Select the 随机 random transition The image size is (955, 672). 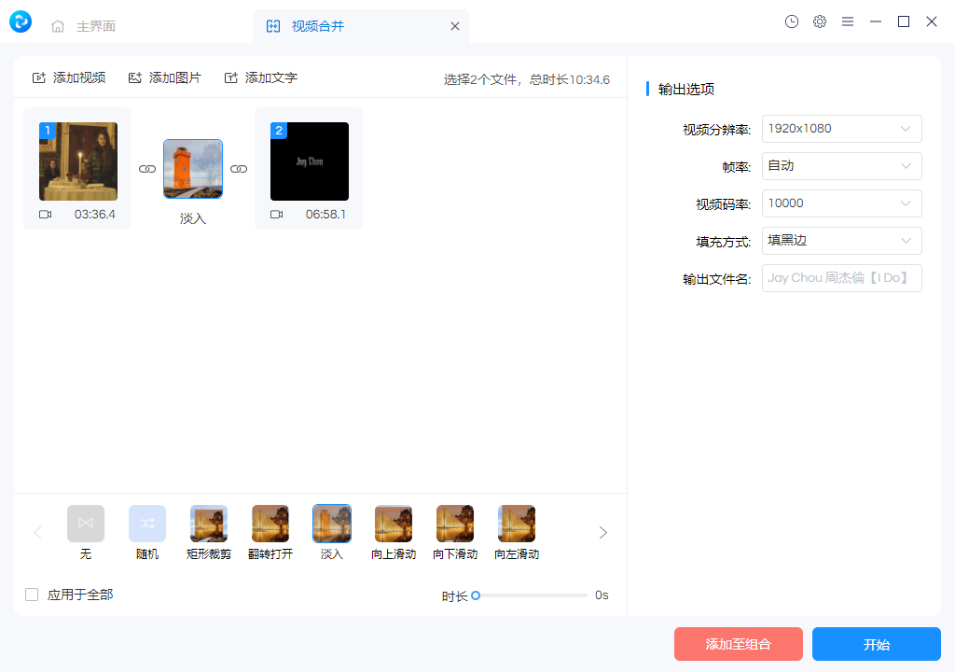146,523
